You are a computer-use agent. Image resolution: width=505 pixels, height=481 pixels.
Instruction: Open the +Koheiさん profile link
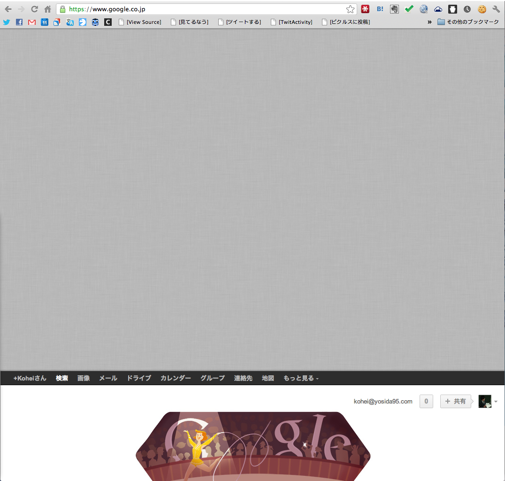coord(30,378)
